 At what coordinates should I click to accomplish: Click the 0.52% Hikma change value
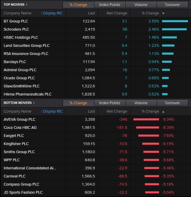pos(154,94)
